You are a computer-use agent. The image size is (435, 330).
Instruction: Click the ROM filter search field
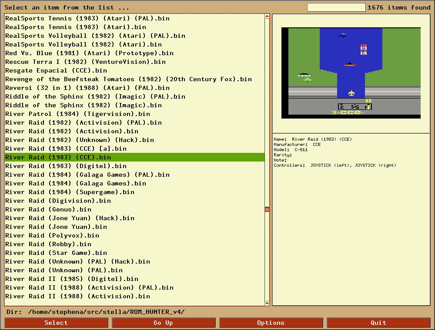tap(336, 7)
